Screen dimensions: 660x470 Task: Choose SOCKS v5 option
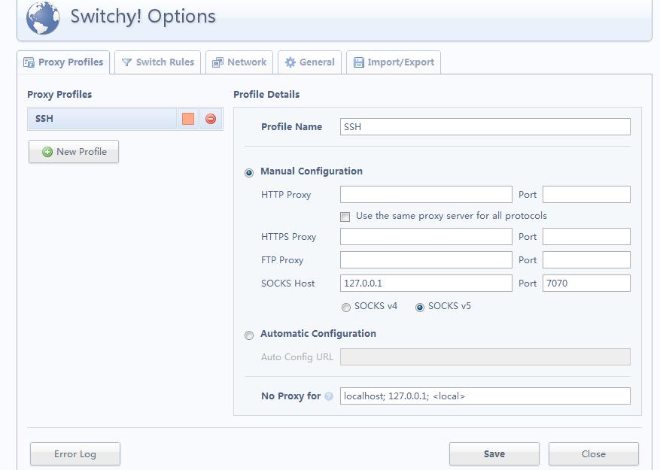(420, 307)
